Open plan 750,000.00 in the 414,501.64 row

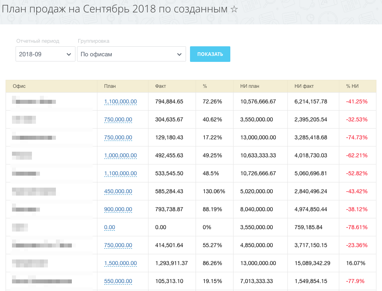[118, 245]
